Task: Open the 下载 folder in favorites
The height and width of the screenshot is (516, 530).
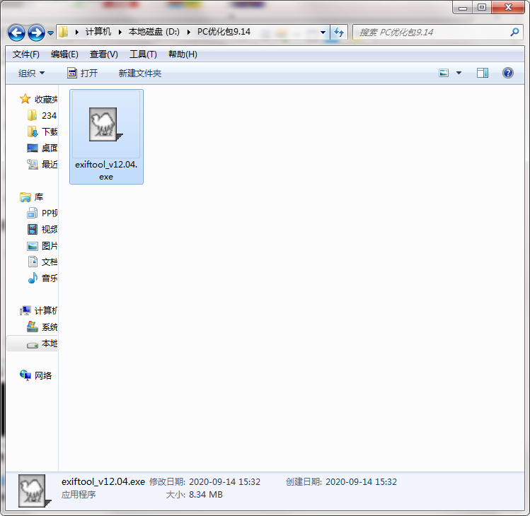Action: (42, 131)
